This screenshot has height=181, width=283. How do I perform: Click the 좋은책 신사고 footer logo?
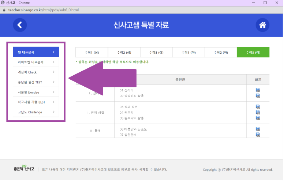click(24, 168)
